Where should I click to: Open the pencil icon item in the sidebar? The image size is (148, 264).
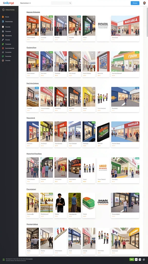point(3,40)
